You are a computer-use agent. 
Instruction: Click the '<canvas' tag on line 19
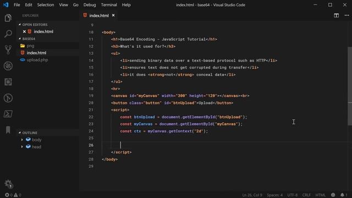click(x=119, y=96)
